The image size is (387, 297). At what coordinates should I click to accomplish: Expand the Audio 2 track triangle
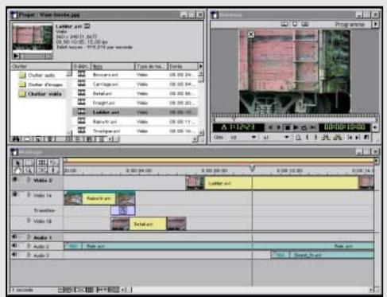[x=29, y=246]
